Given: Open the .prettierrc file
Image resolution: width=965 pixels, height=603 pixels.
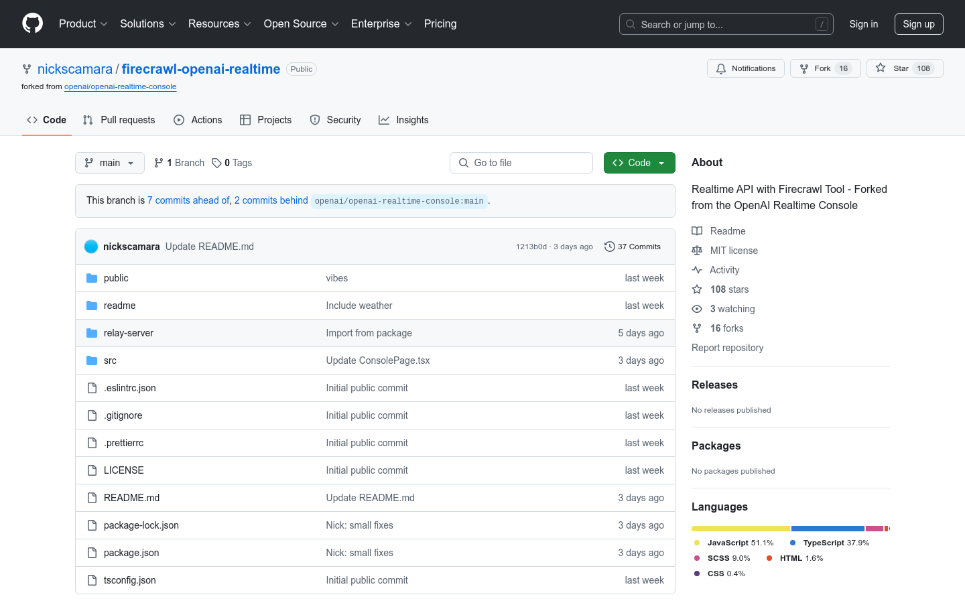Looking at the screenshot, I should pyautogui.click(x=123, y=443).
